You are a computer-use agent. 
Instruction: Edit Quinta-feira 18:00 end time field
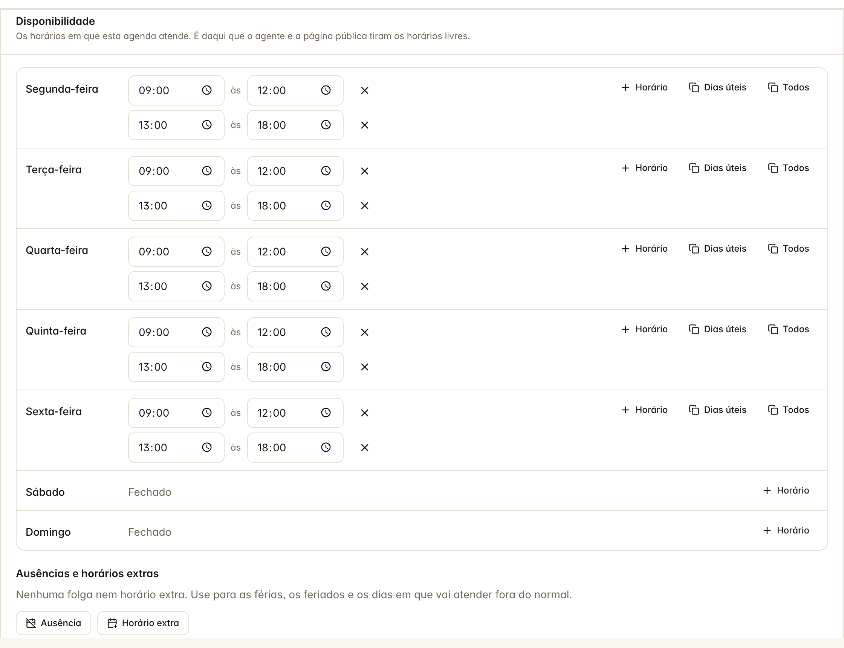(295, 367)
